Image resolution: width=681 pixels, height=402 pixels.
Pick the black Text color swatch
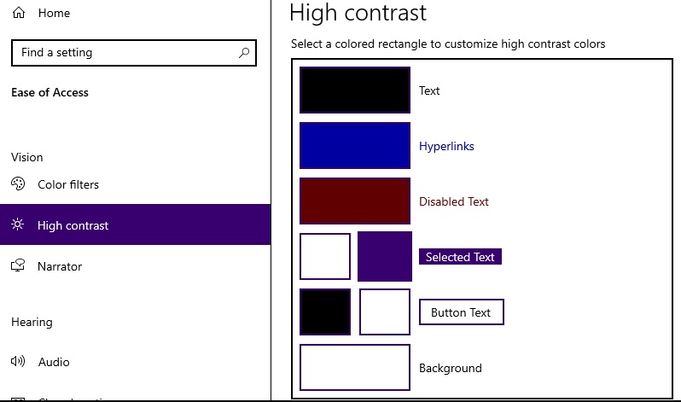coord(354,90)
